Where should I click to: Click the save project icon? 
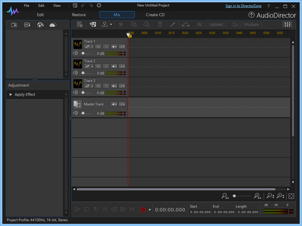point(74,6)
